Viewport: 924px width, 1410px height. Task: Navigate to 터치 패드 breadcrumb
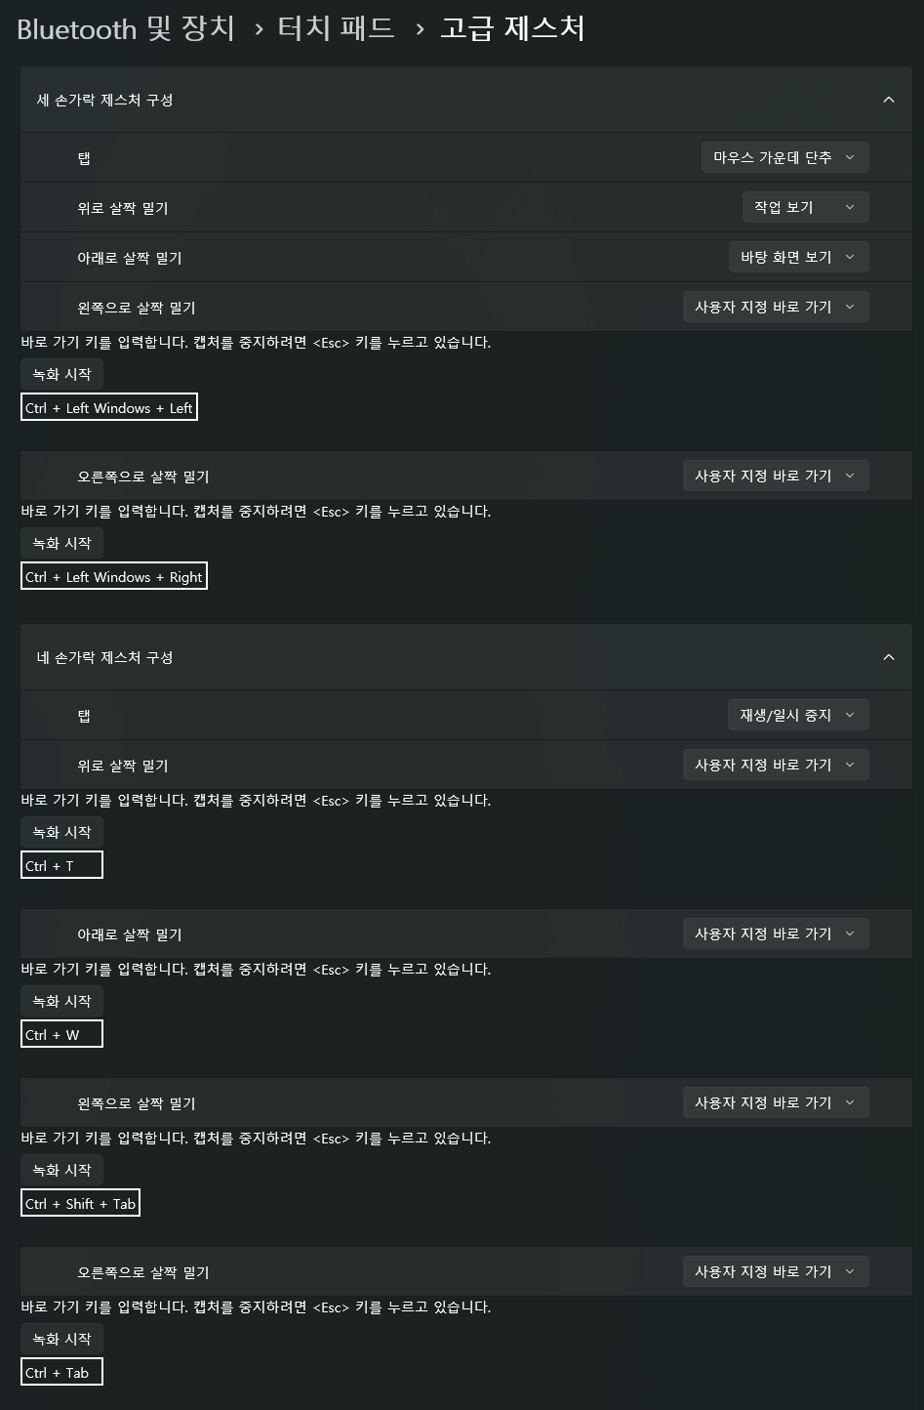click(x=336, y=28)
